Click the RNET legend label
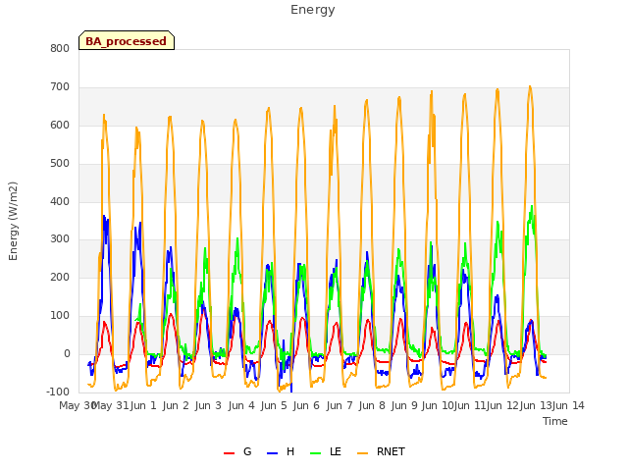The image size is (628, 471). click(x=391, y=451)
